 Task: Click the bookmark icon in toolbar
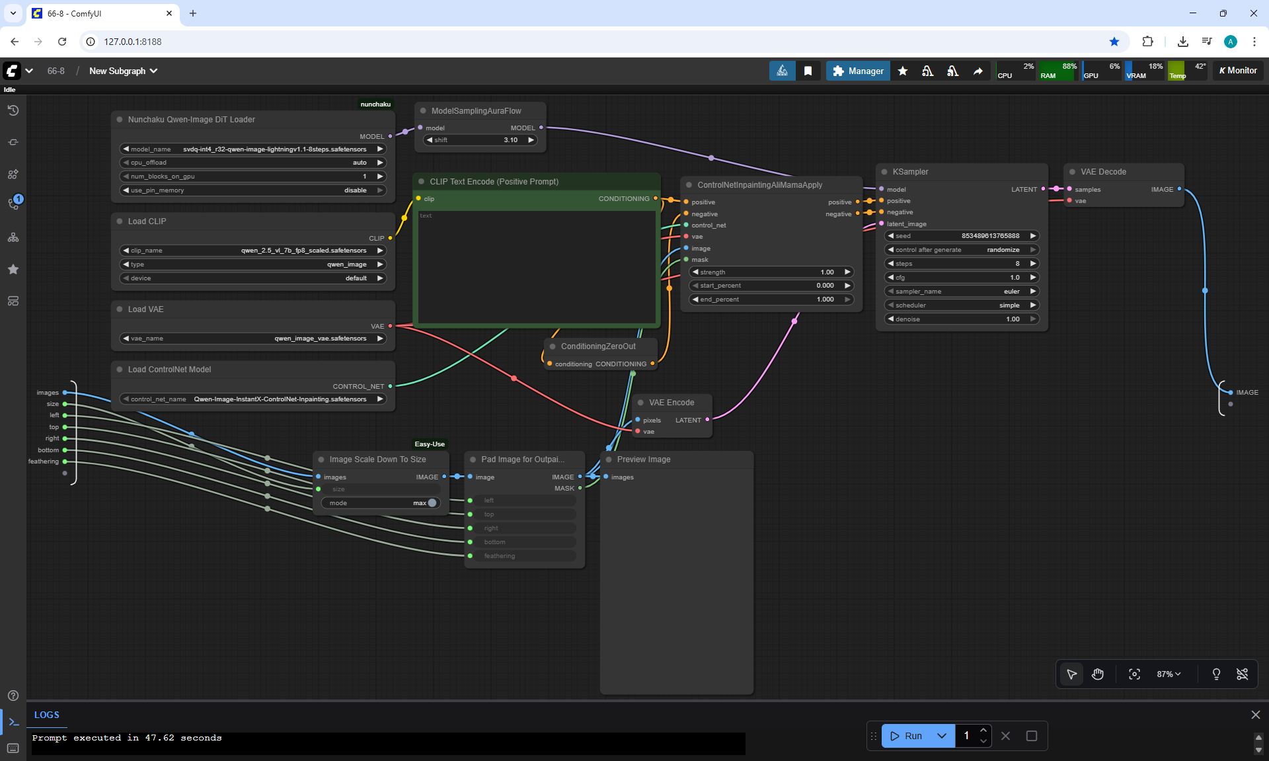coord(808,71)
